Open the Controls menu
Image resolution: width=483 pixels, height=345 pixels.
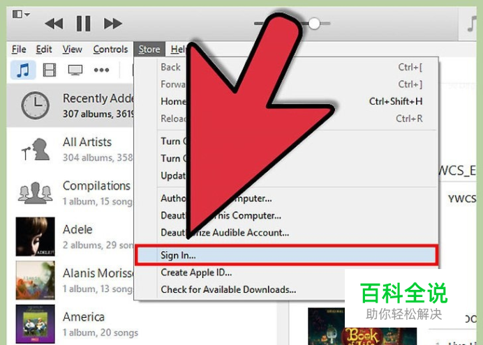pyautogui.click(x=110, y=49)
